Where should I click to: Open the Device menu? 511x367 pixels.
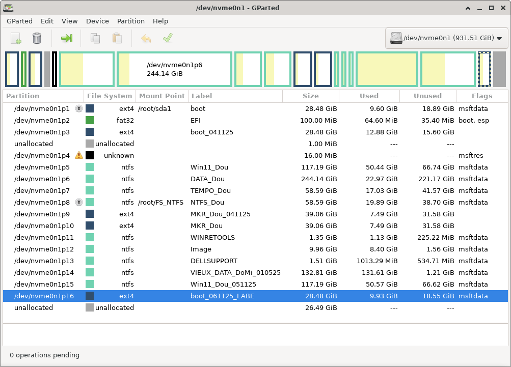[x=97, y=21]
